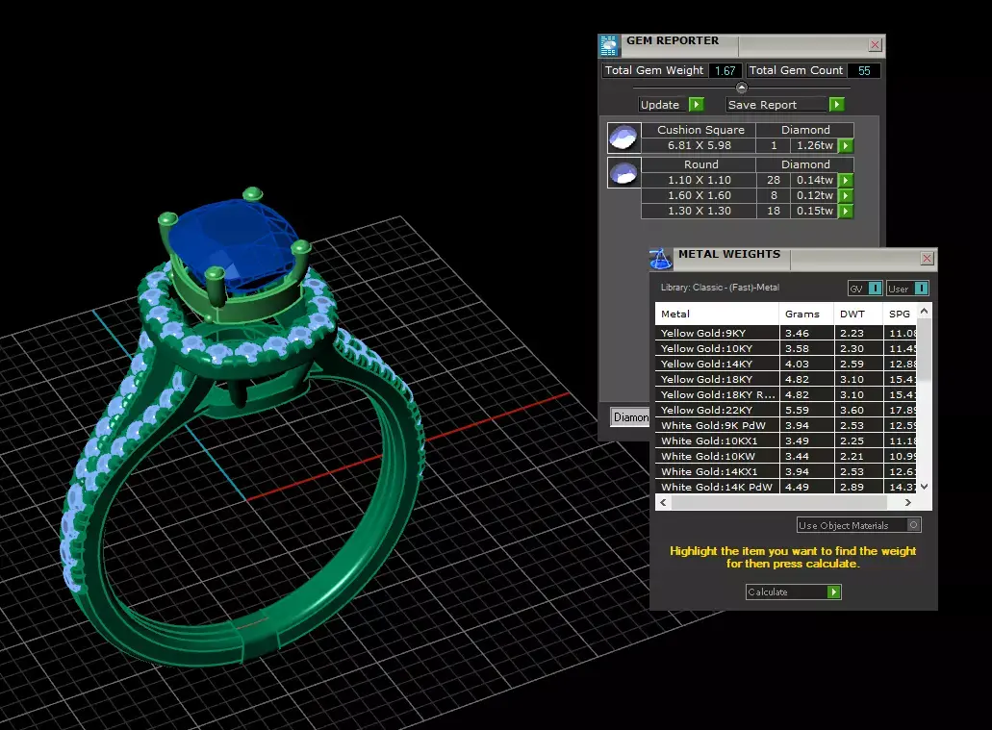992x730 pixels.
Task: Click the partially hidden Diamond button
Action: (x=630, y=416)
